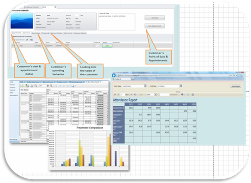
Task: Click the New Appointment button
Action: tap(155, 26)
